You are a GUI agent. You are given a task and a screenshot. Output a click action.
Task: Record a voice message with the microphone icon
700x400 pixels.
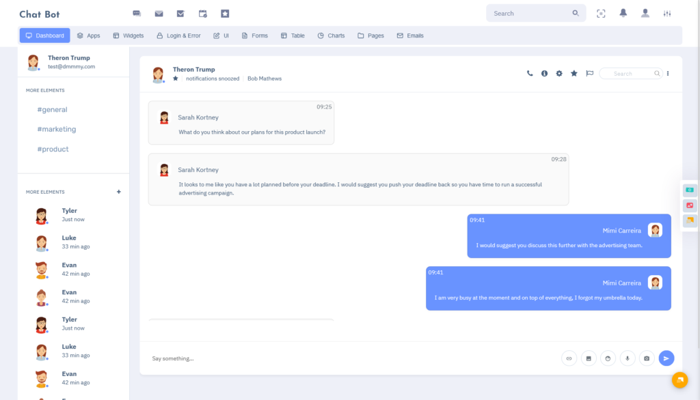(x=627, y=358)
